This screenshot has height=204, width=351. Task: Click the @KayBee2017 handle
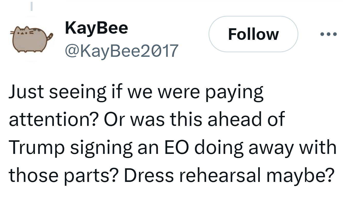coord(122,51)
